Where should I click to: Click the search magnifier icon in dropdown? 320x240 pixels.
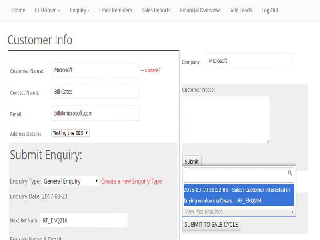290,174
